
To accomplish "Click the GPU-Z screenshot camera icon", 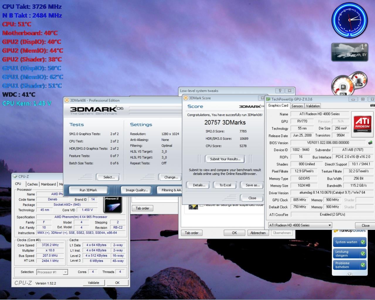I will pyautogui.click(x=372, y=105).
